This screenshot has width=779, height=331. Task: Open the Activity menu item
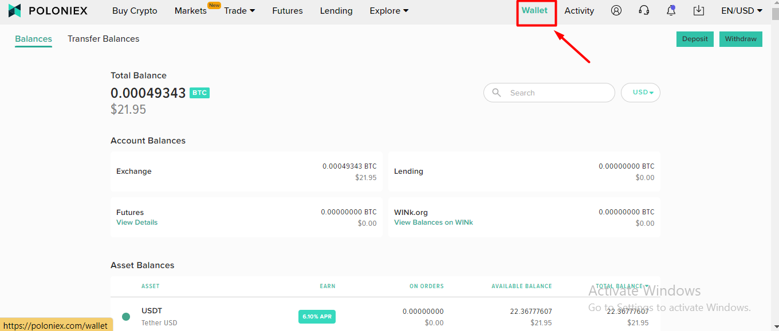[x=579, y=10]
